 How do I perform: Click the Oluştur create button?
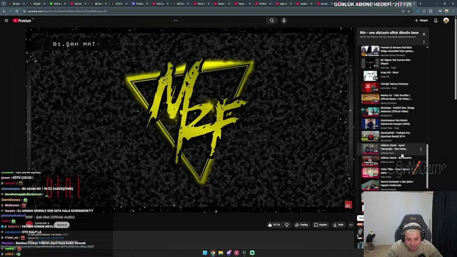(x=421, y=20)
